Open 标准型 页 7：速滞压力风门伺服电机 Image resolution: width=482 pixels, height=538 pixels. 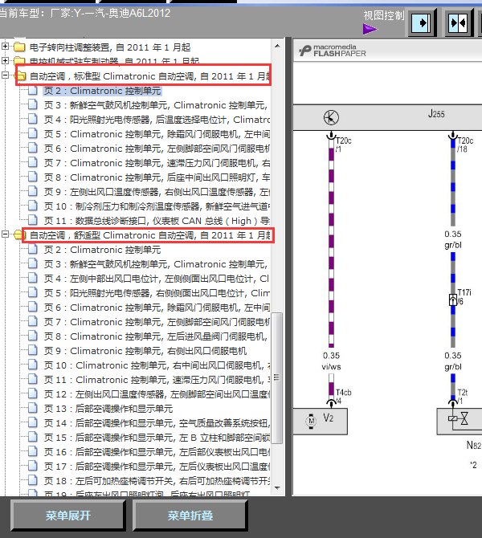tap(157, 163)
